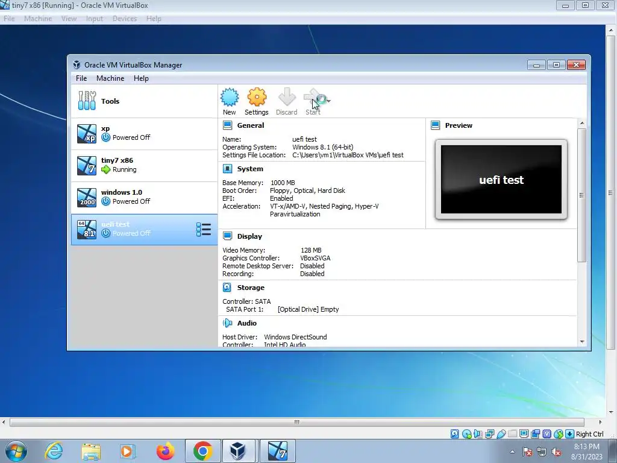This screenshot has height=463, width=617.
Task: Open the guest Windows Start orb
Action: point(16,451)
